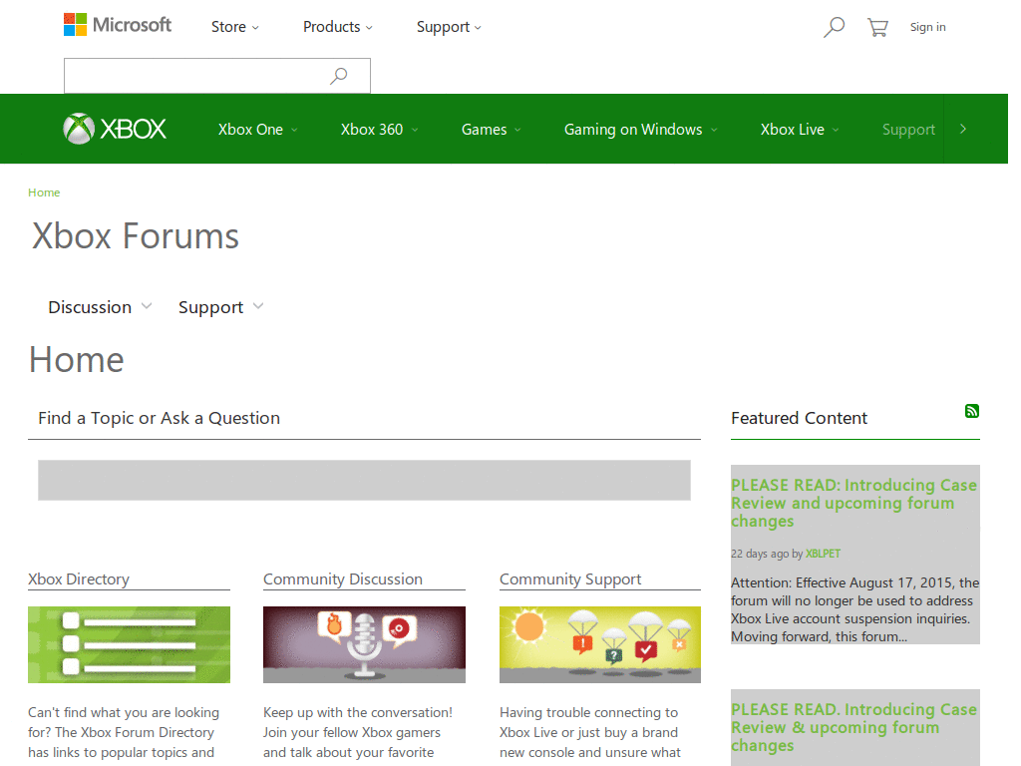Expand the Xbox One navigation dropdown
The image size is (1021, 766).
pos(256,129)
